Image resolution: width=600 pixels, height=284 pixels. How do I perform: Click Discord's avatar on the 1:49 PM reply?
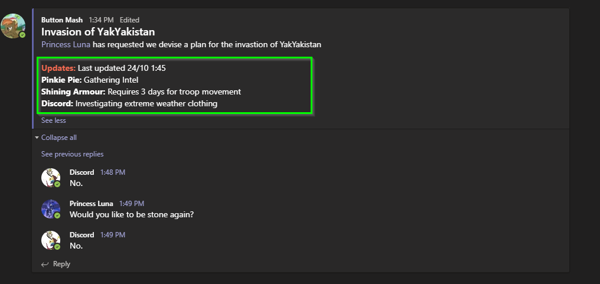point(51,240)
